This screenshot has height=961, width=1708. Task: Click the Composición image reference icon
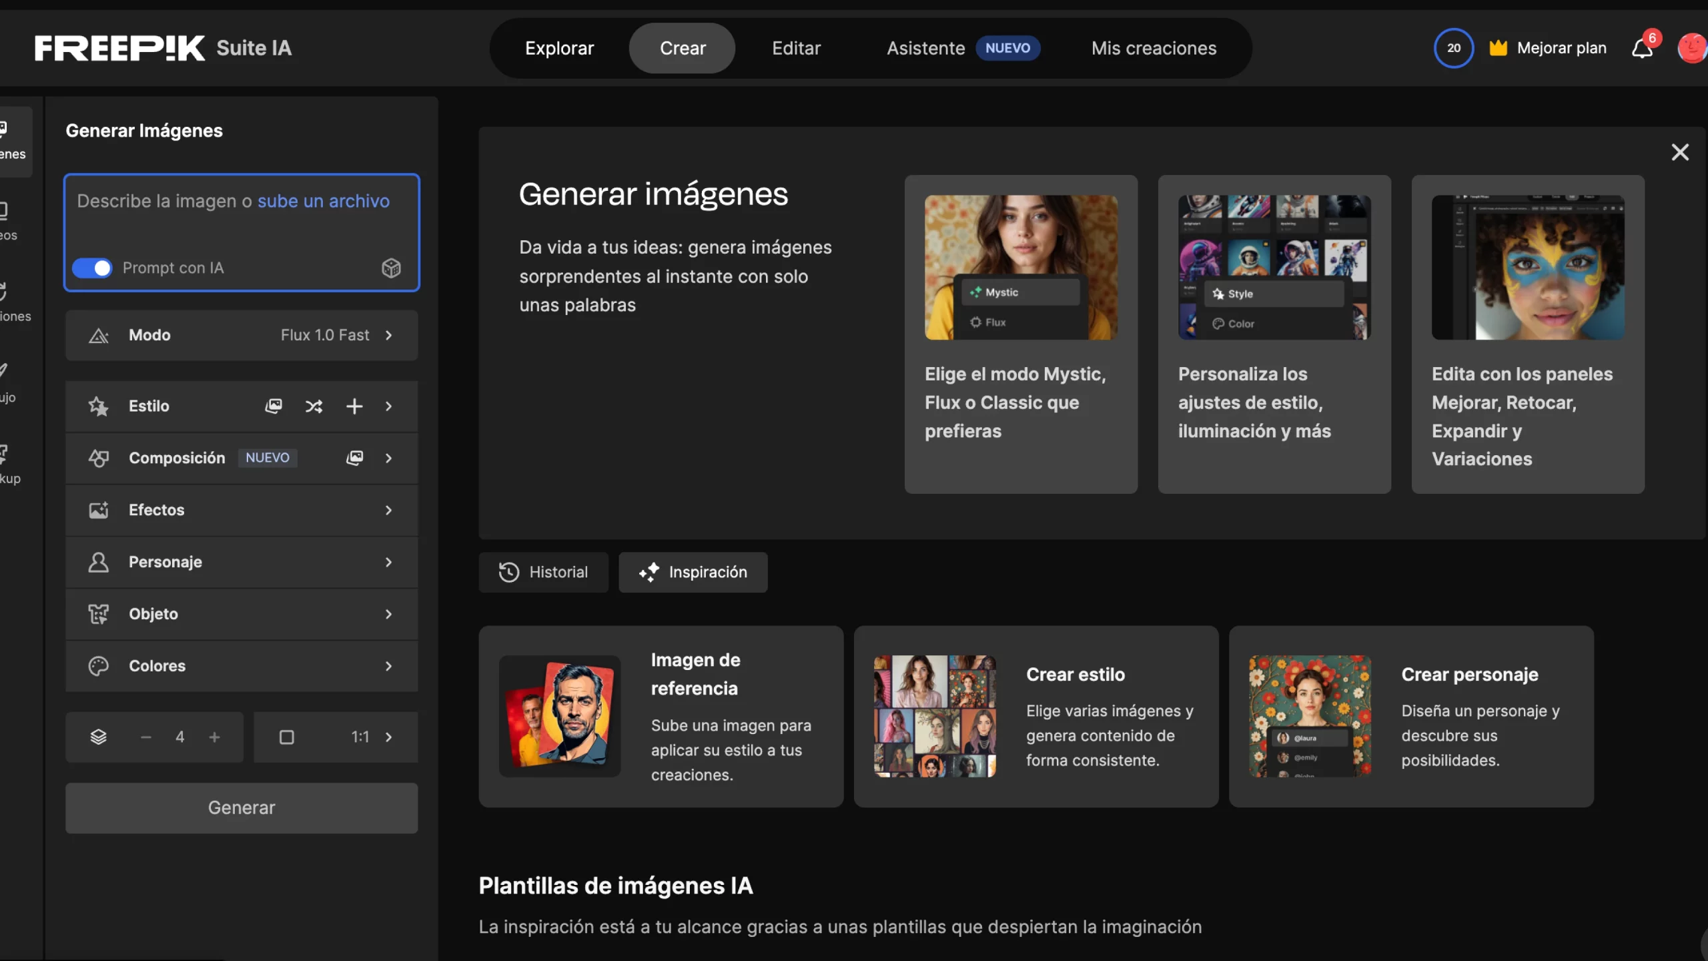coord(354,458)
